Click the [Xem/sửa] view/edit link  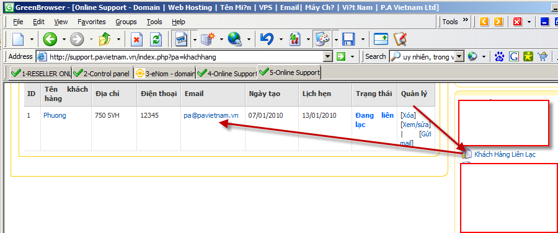(x=415, y=125)
